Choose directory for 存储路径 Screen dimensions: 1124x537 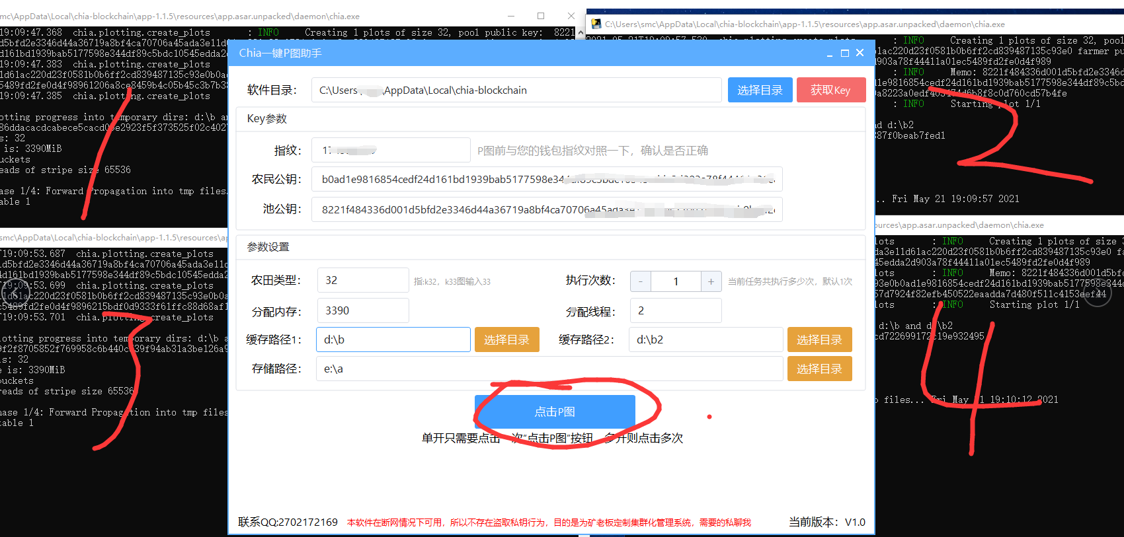(819, 369)
